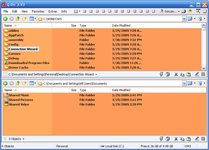Screen dimensions: 209x150
Task: Open the View menu
Action: pyautogui.click(x=24, y=11)
